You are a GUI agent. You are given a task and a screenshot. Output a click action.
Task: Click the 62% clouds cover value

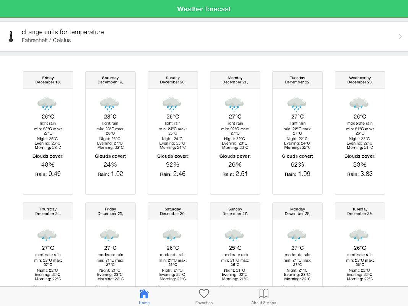297,165
